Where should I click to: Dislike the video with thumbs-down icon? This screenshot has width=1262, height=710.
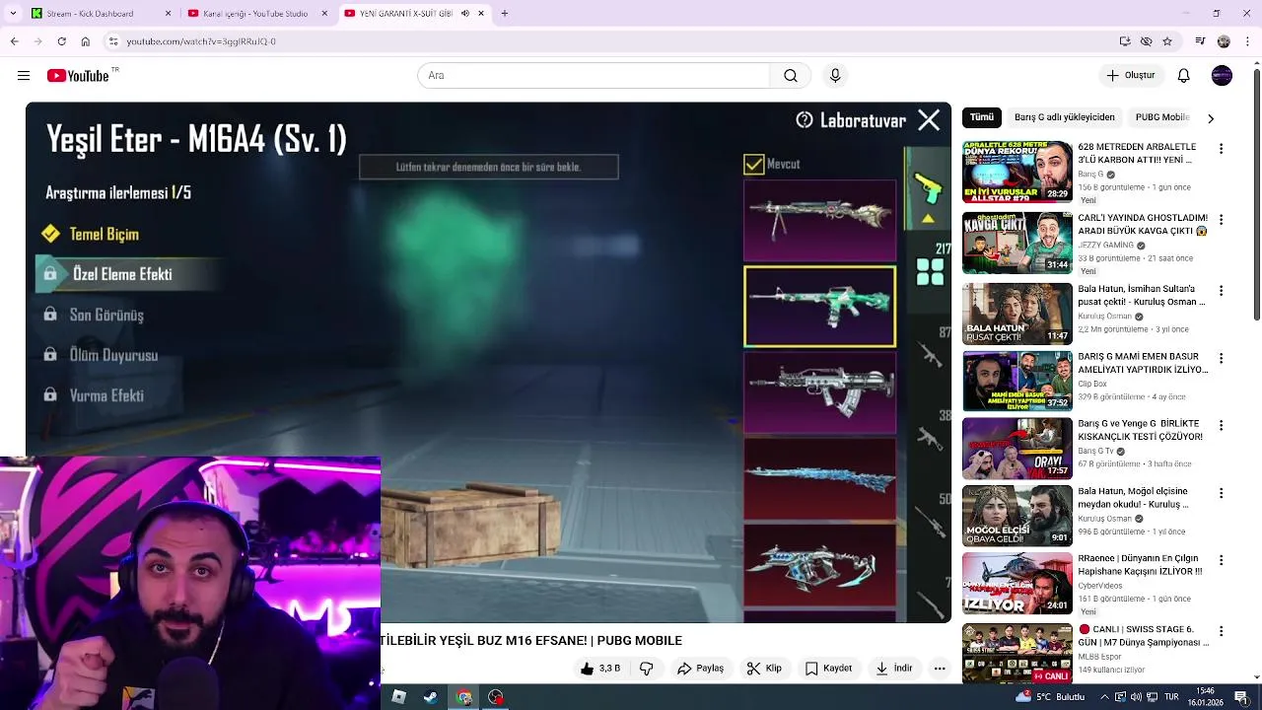[x=647, y=669]
